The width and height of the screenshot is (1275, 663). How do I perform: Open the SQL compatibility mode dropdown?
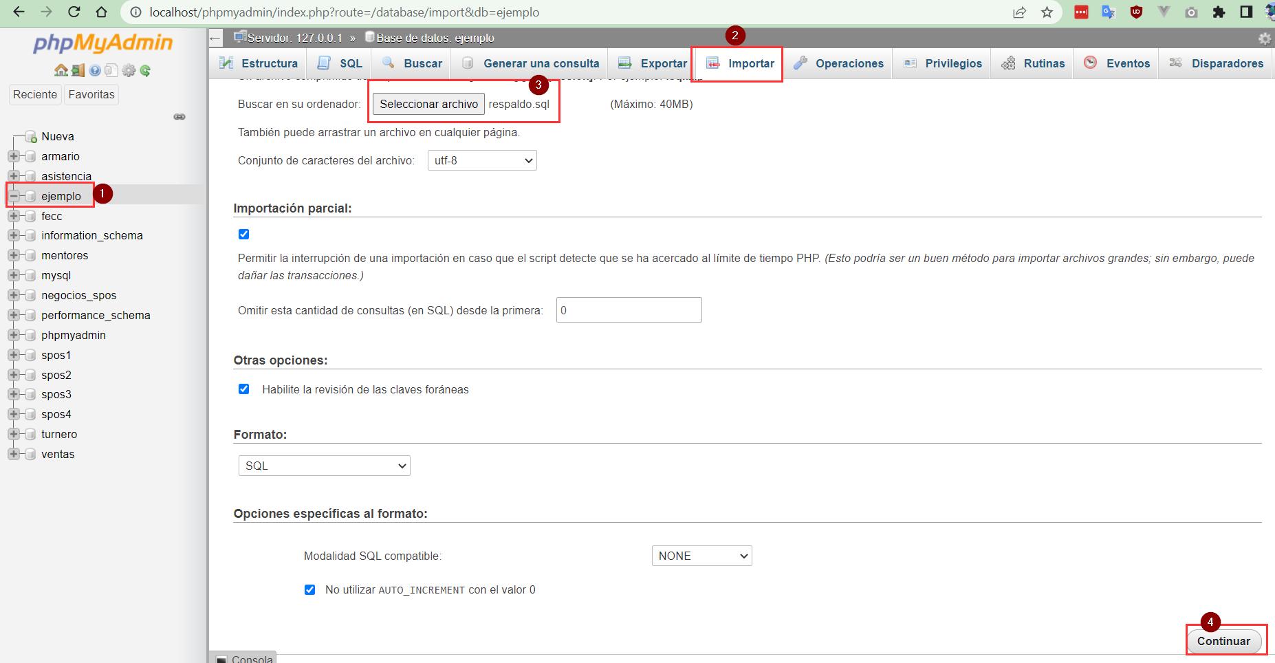pos(701,556)
